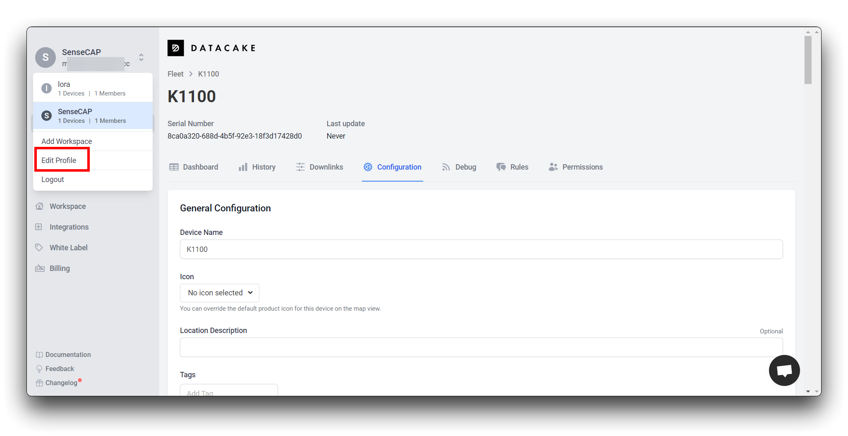Viewport: 848px width, 436px height.
Task: Click the Documentation book icon
Action: click(x=39, y=355)
